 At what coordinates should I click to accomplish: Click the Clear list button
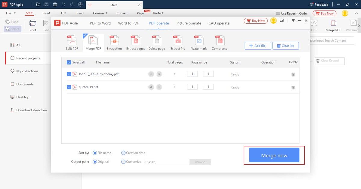286,46
